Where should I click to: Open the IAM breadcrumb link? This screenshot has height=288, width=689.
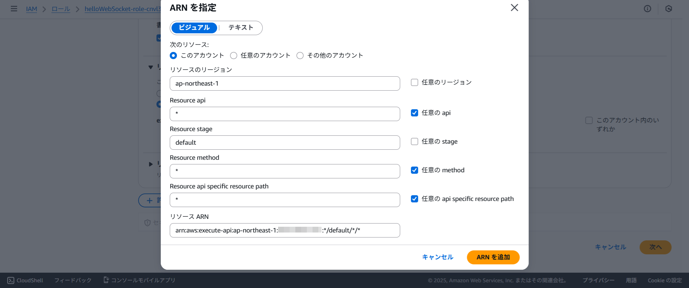coord(32,9)
